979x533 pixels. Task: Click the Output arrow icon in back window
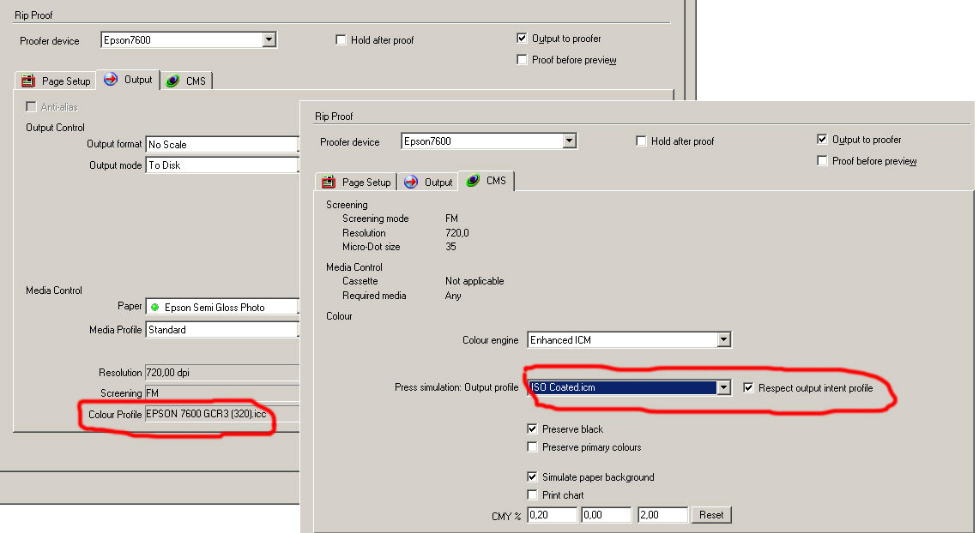point(111,79)
